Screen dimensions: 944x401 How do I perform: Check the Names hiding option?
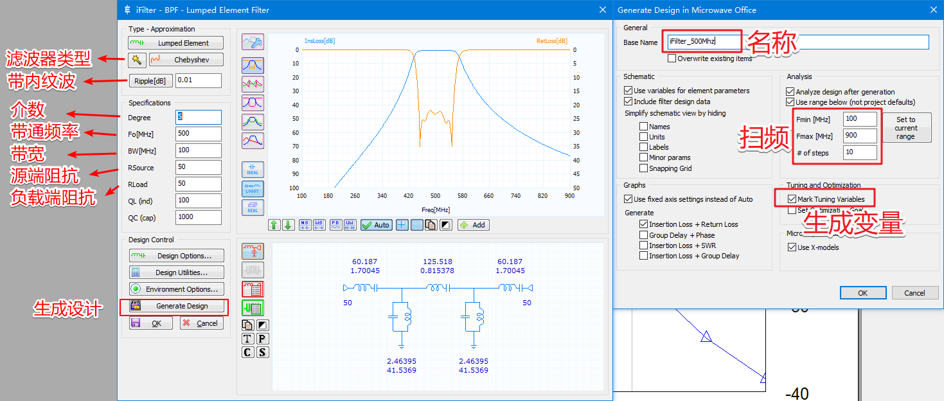[643, 127]
